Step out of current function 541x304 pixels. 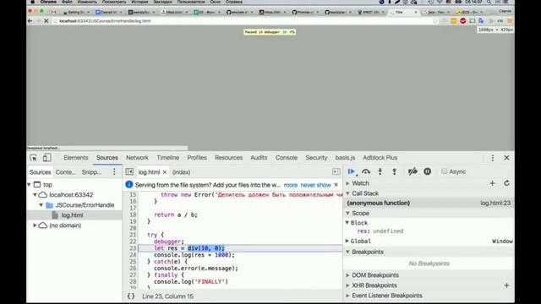coord(395,171)
